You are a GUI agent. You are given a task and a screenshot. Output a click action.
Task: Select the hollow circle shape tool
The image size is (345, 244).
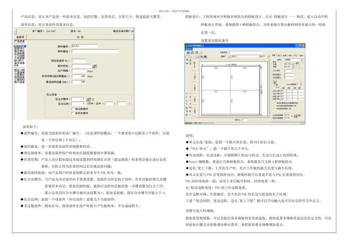[x=187, y=94]
